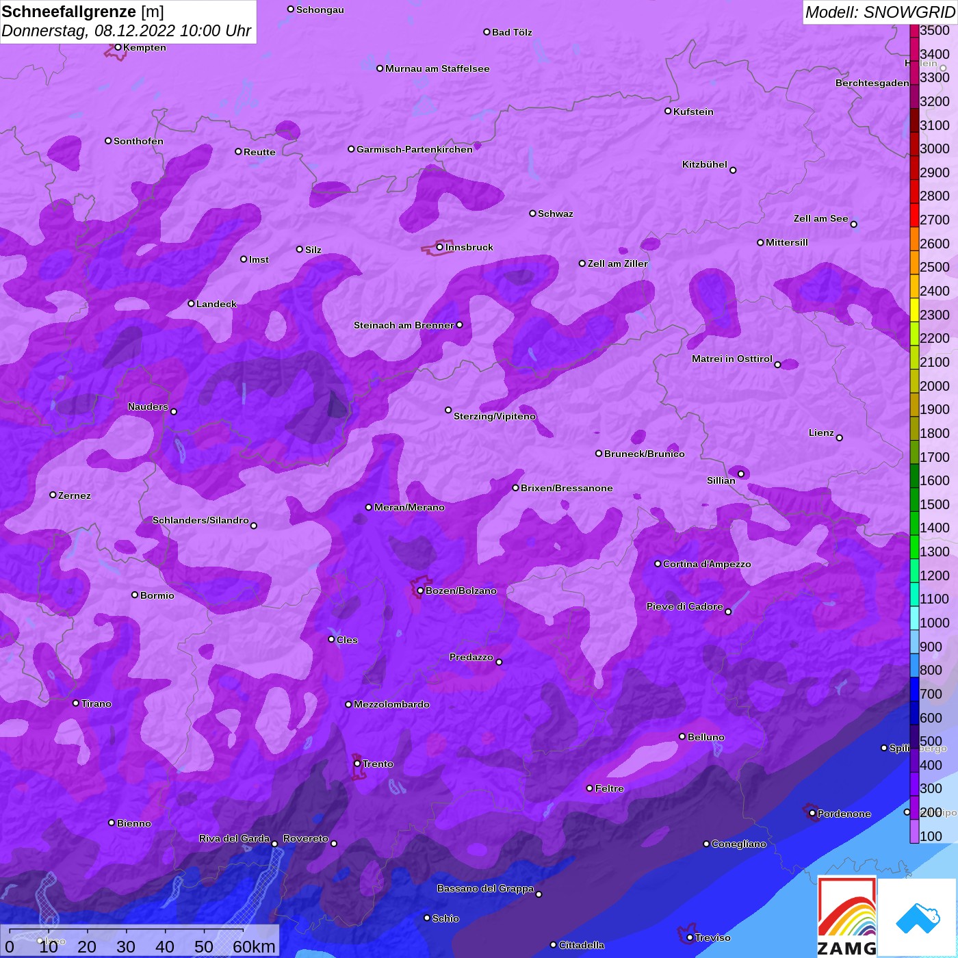958x958 pixels.
Task: Click the Zell am See label
Action: tap(821, 218)
